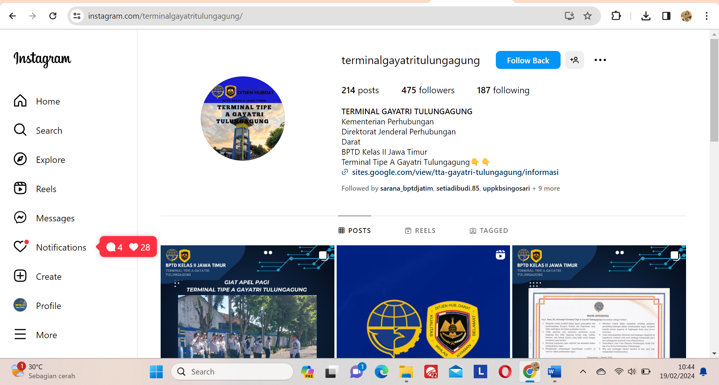Viewport: 719px width, 385px height.
Task: Open the Explore compass icon
Action: (20, 159)
